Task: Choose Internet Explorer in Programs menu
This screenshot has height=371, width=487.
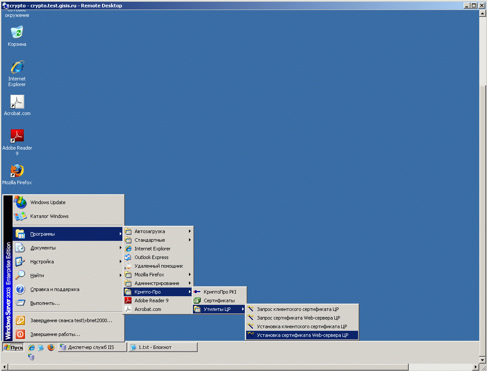Action: pos(158,249)
